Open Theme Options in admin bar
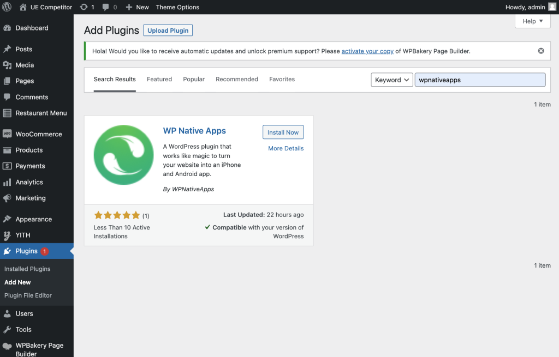 177,7
